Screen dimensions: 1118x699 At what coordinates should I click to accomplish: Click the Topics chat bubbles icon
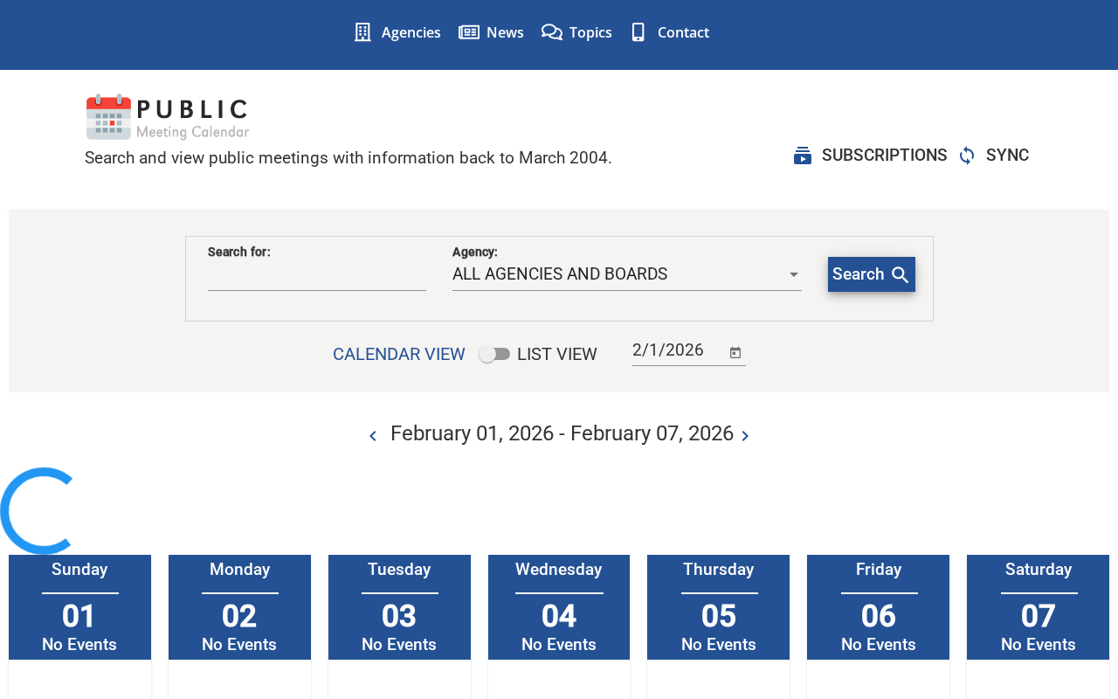pos(552,32)
